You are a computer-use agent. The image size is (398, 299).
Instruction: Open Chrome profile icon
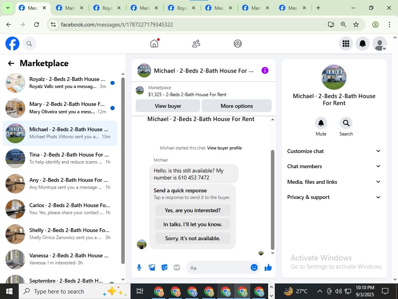pyautogui.click(x=375, y=25)
